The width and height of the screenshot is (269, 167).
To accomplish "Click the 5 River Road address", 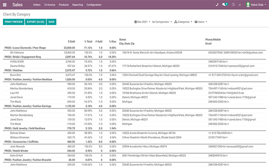I will (152, 137).
